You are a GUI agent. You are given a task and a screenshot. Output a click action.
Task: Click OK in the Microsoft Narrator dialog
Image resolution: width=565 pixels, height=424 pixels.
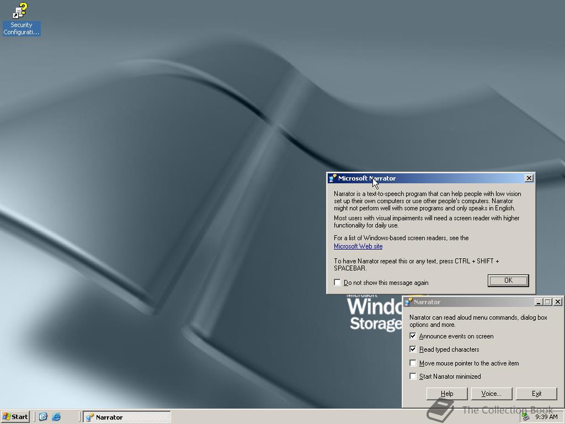(x=508, y=280)
